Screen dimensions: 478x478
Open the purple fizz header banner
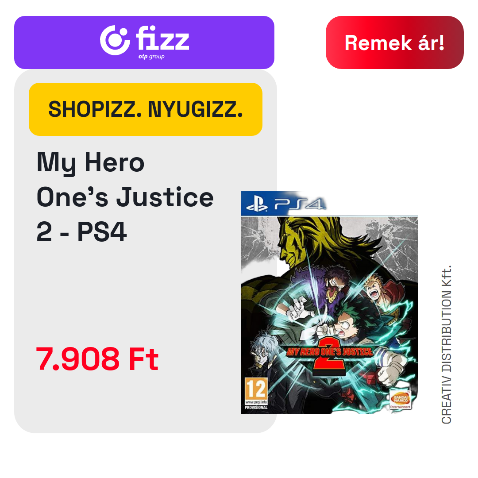(x=144, y=42)
